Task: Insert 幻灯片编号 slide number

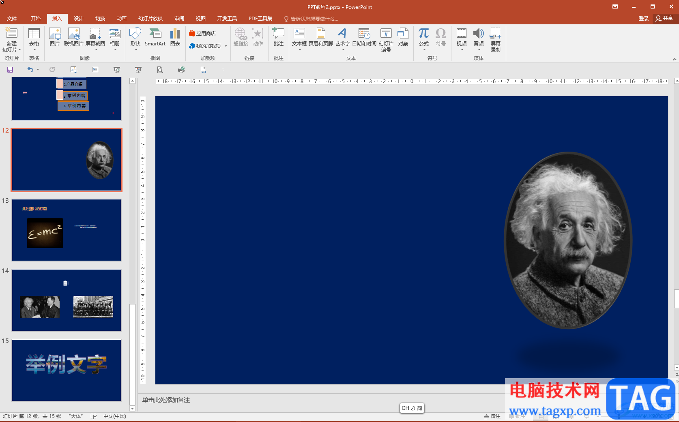Action: click(386, 40)
